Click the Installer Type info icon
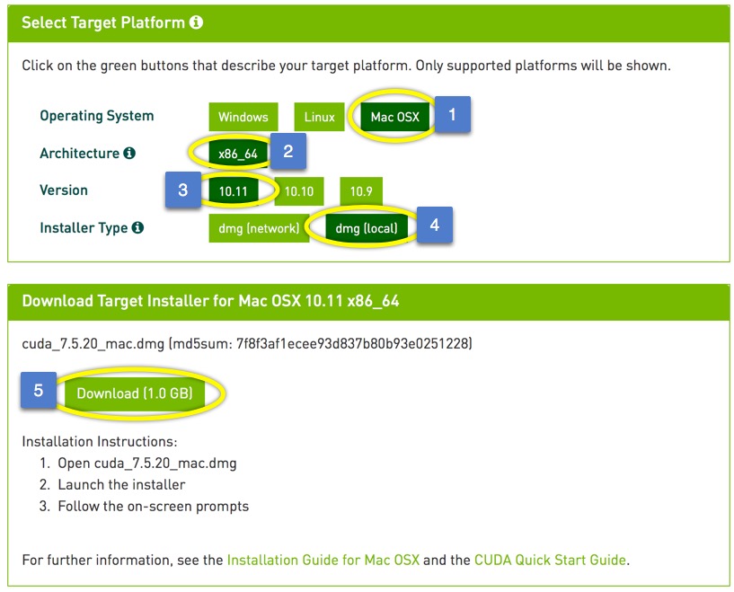The height and width of the screenshot is (592, 734). coord(137,227)
